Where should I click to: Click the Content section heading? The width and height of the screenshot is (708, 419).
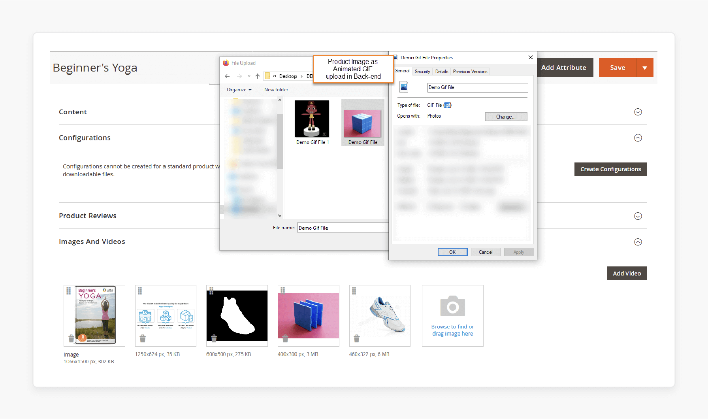pos(73,112)
